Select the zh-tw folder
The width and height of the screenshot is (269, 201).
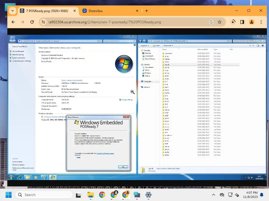(167, 155)
